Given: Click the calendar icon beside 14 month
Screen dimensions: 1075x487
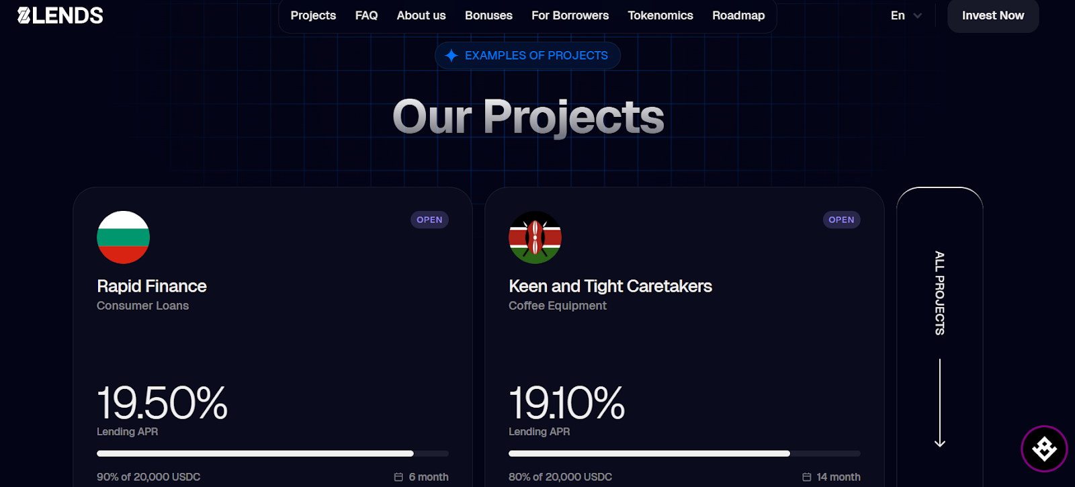Looking at the screenshot, I should (x=807, y=477).
